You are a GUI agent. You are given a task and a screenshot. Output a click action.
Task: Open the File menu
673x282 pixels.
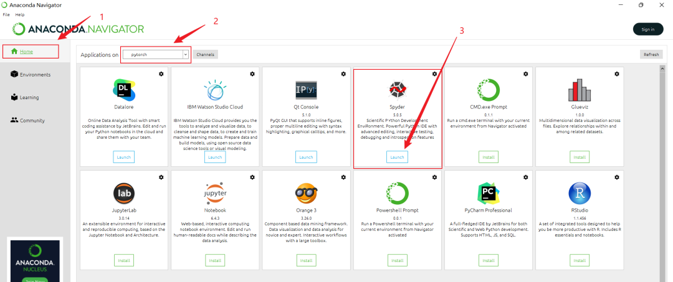pos(6,14)
